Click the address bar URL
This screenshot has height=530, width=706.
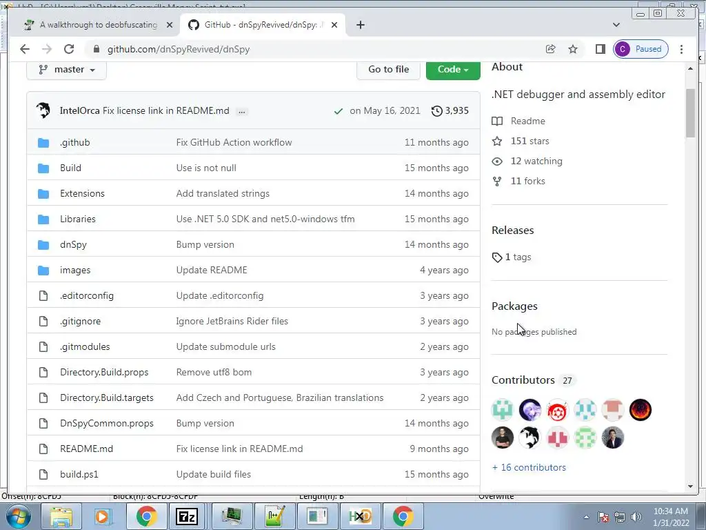pos(179,49)
